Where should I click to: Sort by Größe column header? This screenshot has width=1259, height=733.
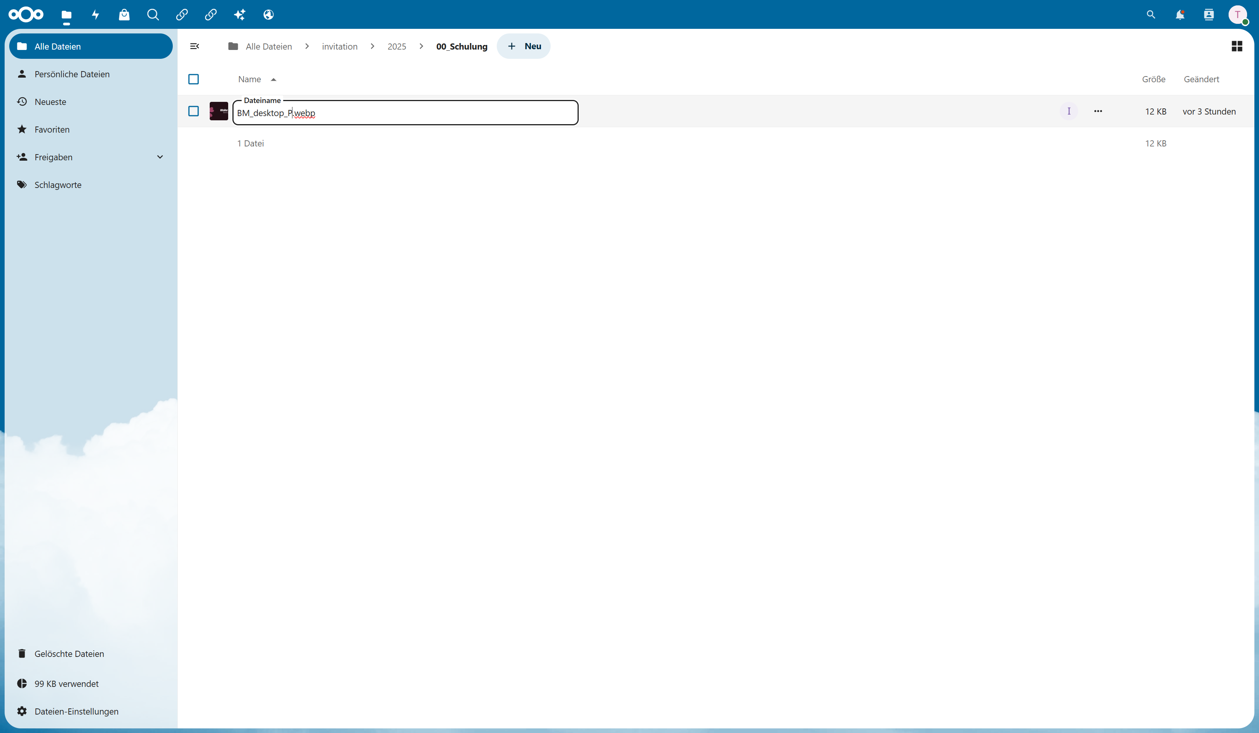pyautogui.click(x=1154, y=79)
